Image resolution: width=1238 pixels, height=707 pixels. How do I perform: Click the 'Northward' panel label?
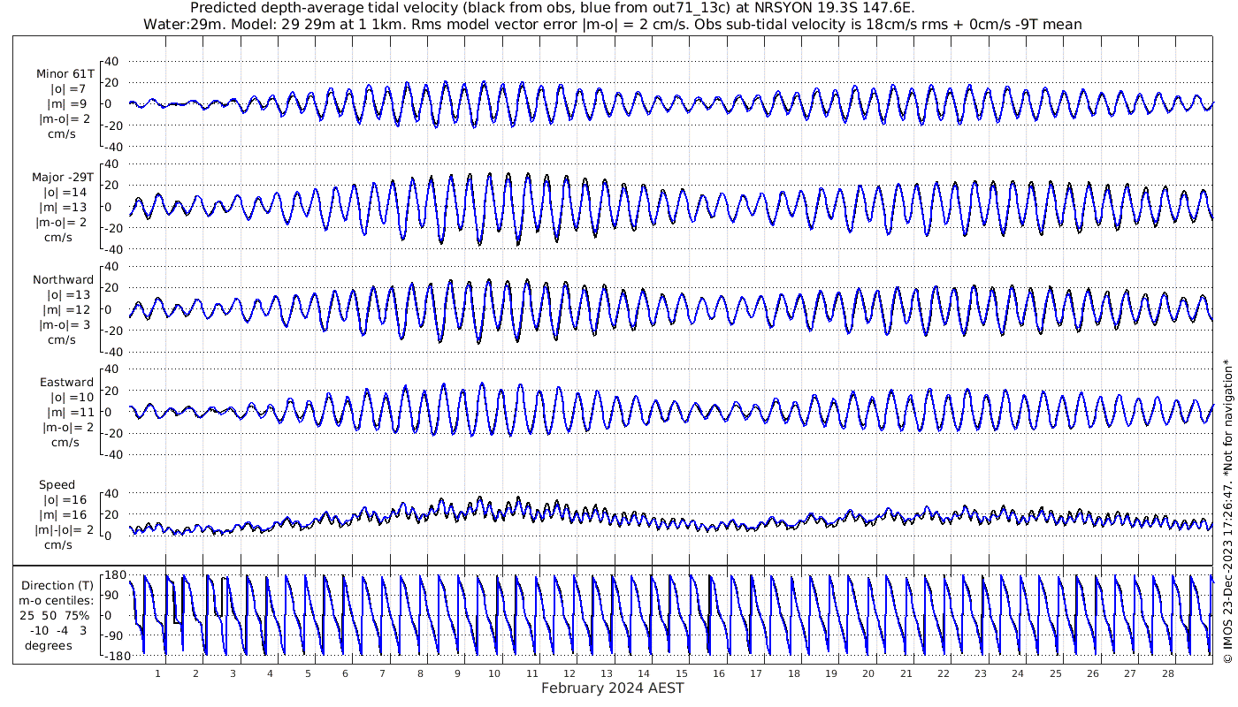click(x=63, y=279)
